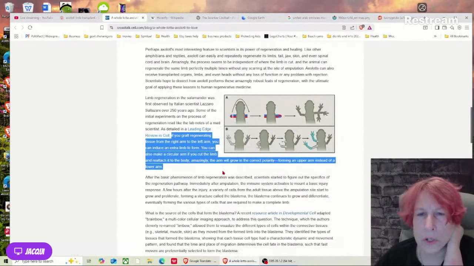Screen dimensions: 474x266
Task: Click the site settings icon before the URL
Action: pyautogui.click(x=111, y=27)
